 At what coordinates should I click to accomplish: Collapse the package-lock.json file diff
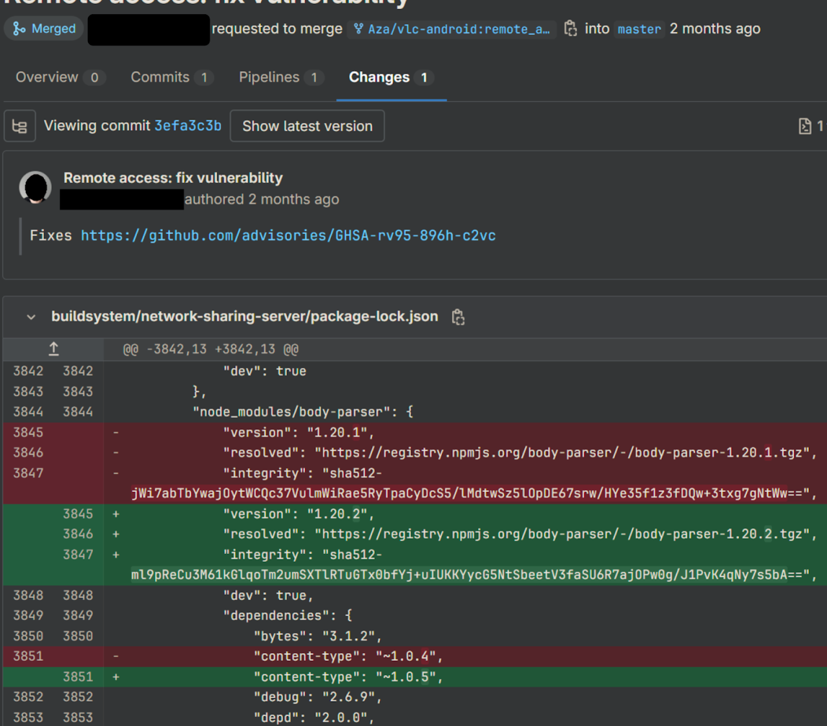pos(31,317)
